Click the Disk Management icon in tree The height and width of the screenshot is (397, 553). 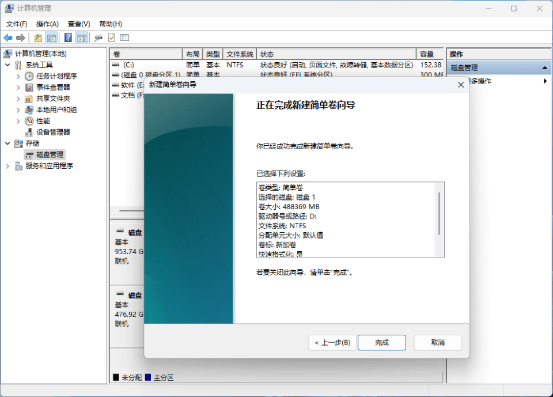pyautogui.click(x=29, y=155)
